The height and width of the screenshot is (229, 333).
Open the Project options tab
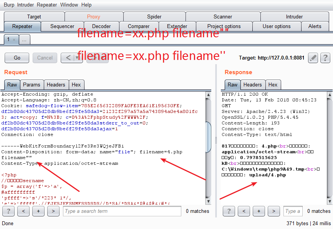coord(224,27)
